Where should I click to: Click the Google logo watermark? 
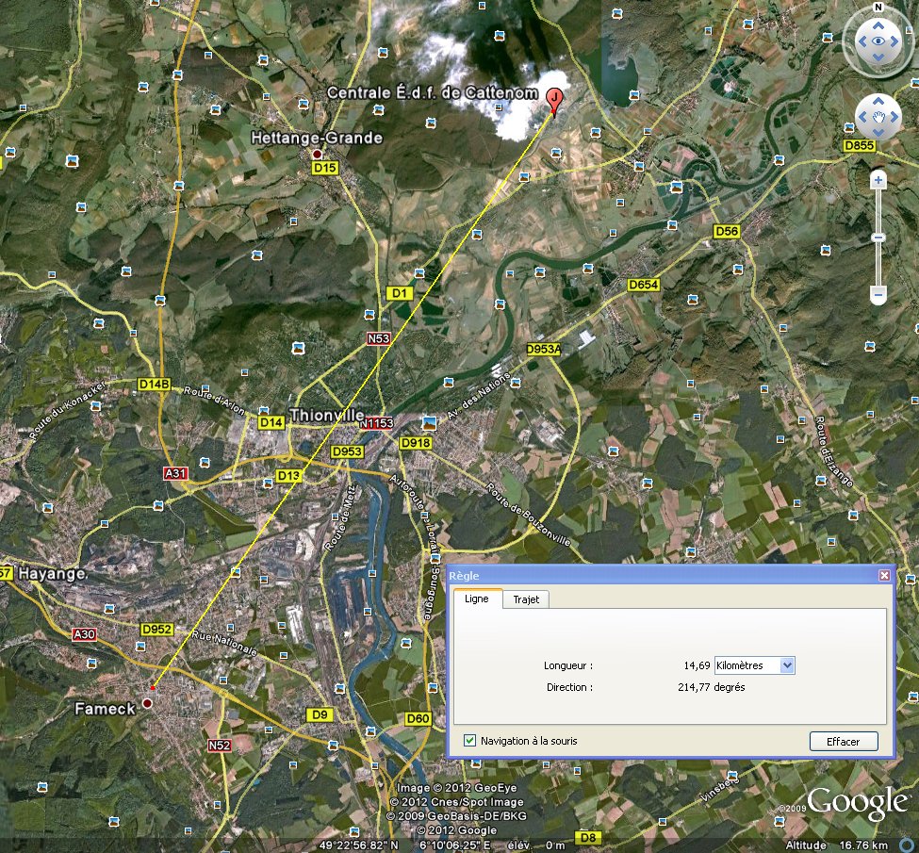(856, 802)
